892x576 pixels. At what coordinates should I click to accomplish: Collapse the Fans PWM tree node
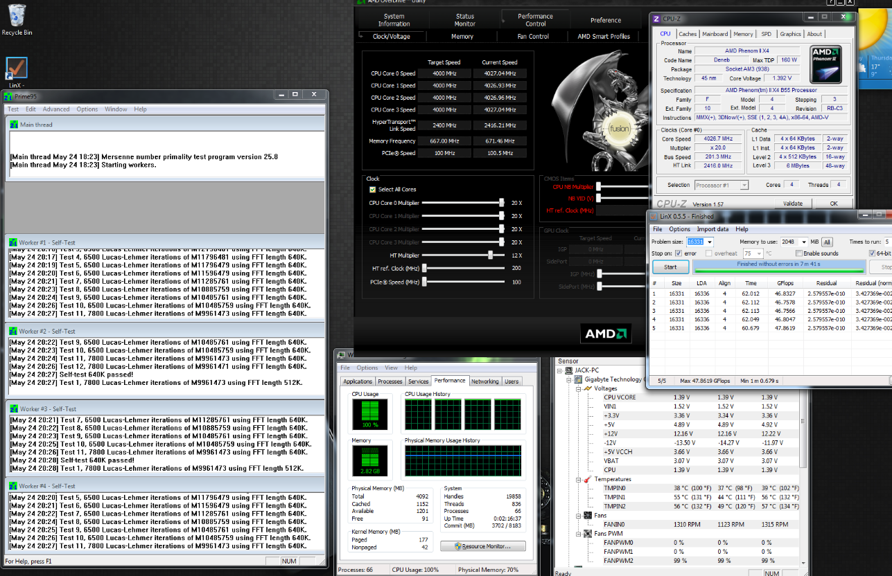point(577,533)
